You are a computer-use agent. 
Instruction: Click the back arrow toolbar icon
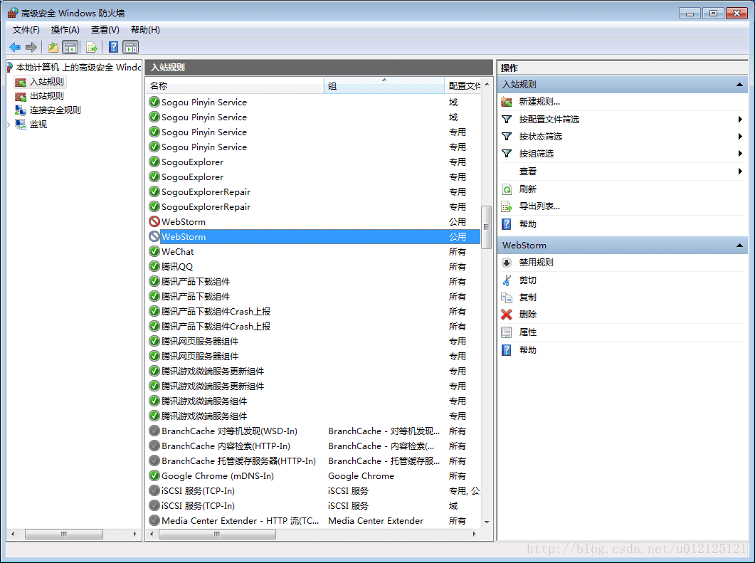coord(15,47)
